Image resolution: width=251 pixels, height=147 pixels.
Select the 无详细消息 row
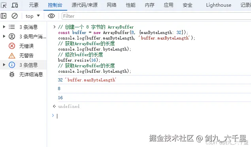23,74
